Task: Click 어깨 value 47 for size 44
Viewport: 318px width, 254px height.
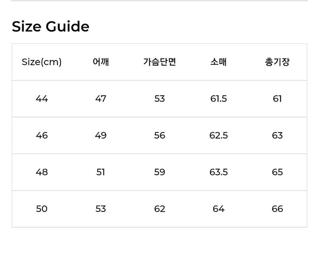Action: click(101, 99)
